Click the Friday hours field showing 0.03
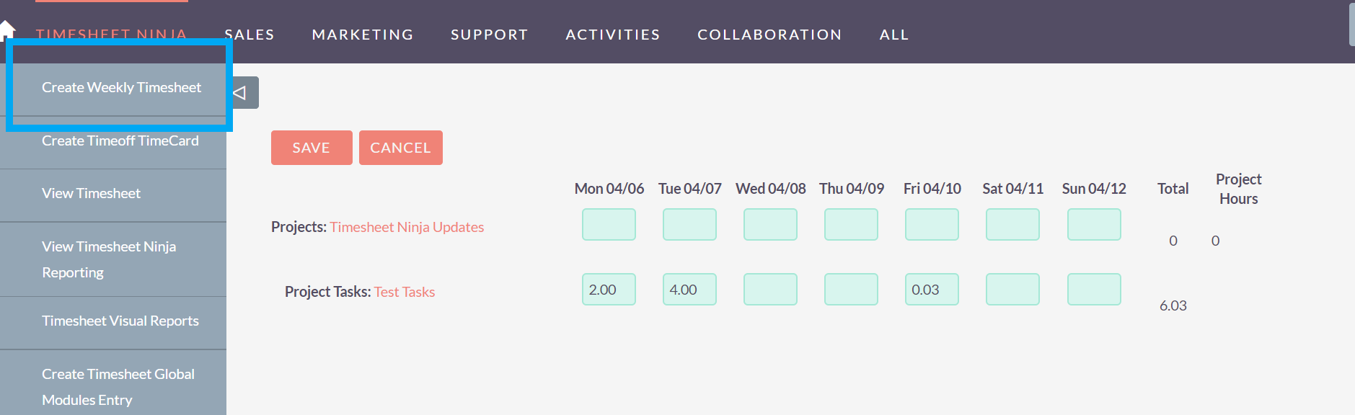Image resolution: width=1355 pixels, height=415 pixels. click(x=932, y=289)
